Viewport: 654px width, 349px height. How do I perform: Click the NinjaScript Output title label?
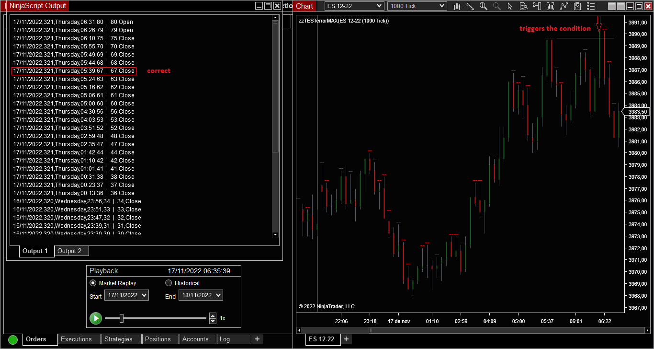pos(37,6)
